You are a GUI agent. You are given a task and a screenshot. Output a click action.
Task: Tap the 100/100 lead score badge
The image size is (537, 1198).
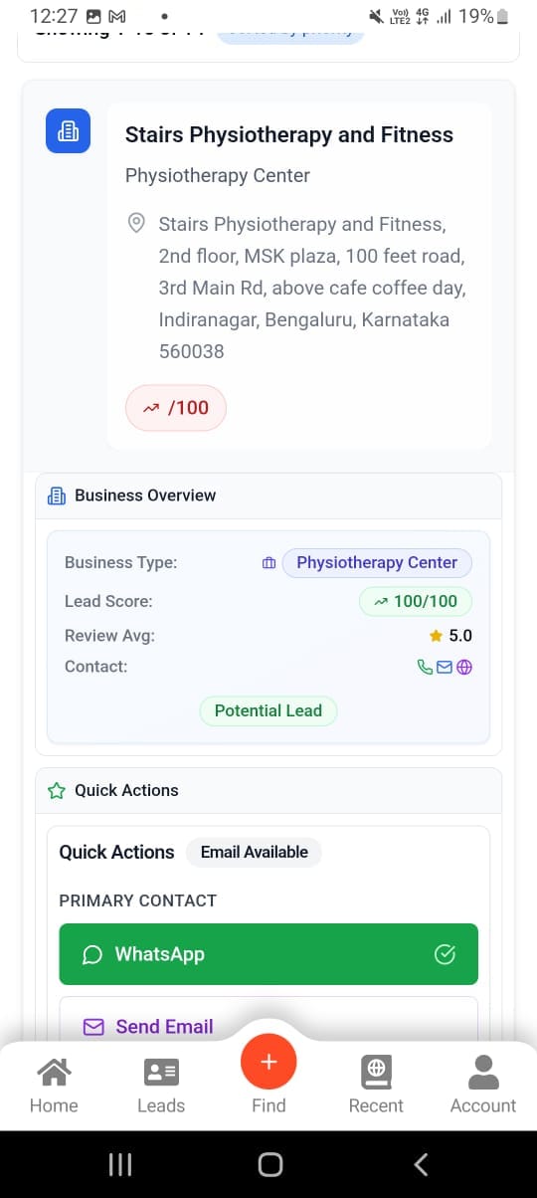[416, 601]
